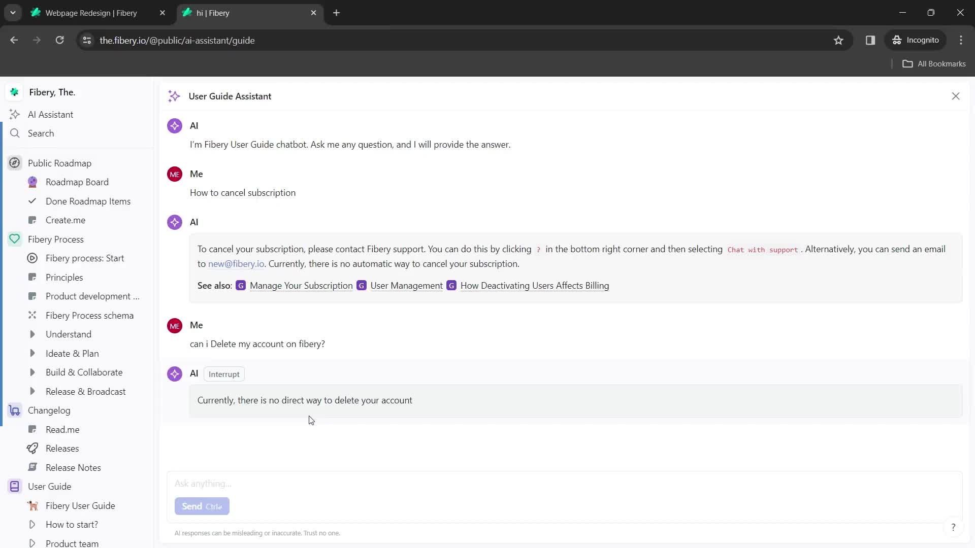
Task: Click the Interrupt button on AI response
Action: point(223,373)
